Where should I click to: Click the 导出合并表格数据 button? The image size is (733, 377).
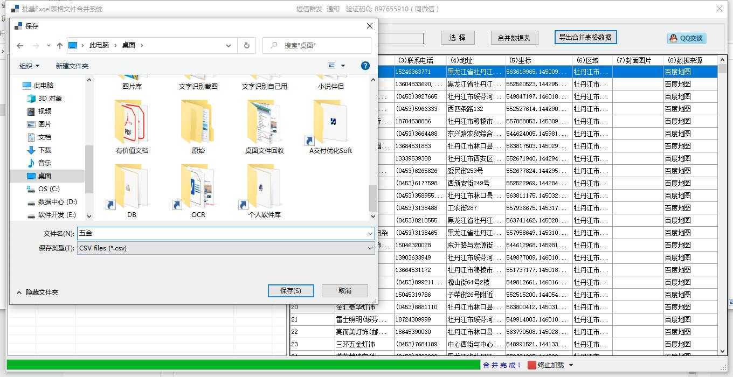coord(586,37)
